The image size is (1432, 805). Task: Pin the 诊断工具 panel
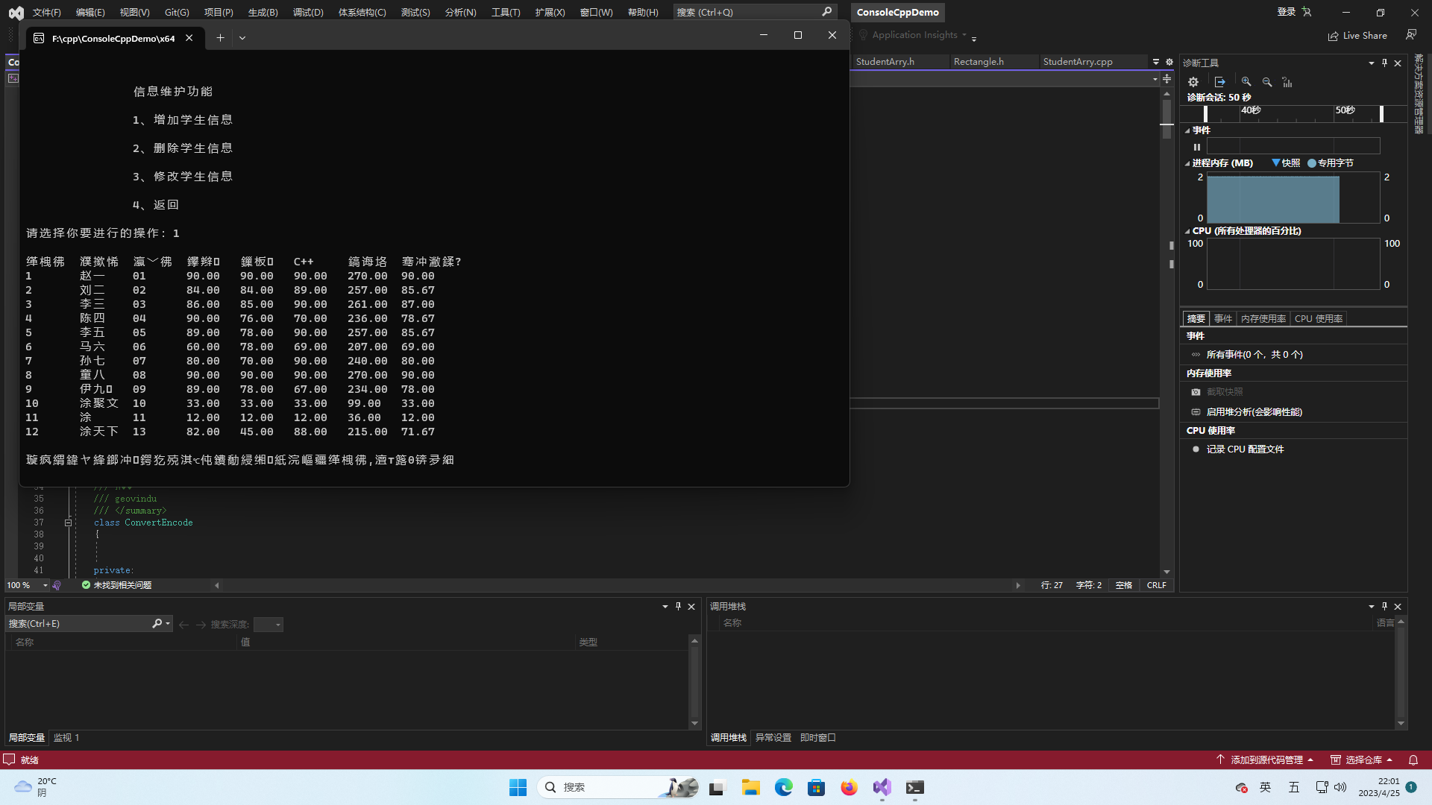click(1384, 63)
